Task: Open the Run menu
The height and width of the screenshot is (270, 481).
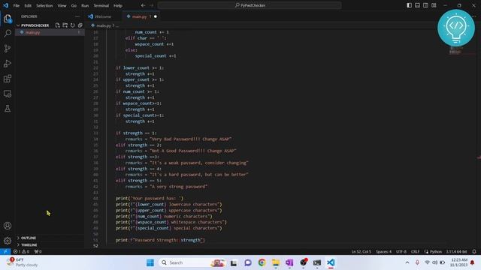Action: pos(85,5)
